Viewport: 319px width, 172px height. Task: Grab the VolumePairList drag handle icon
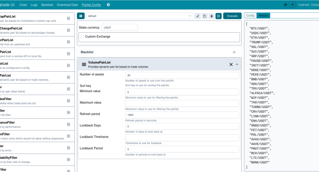pyautogui.click(x=84, y=64)
